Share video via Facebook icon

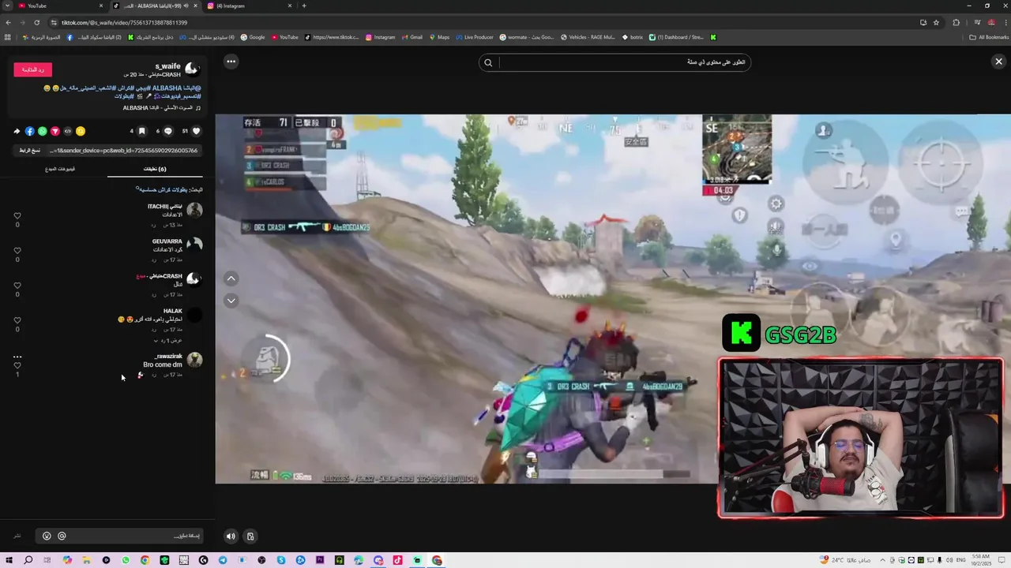click(30, 131)
